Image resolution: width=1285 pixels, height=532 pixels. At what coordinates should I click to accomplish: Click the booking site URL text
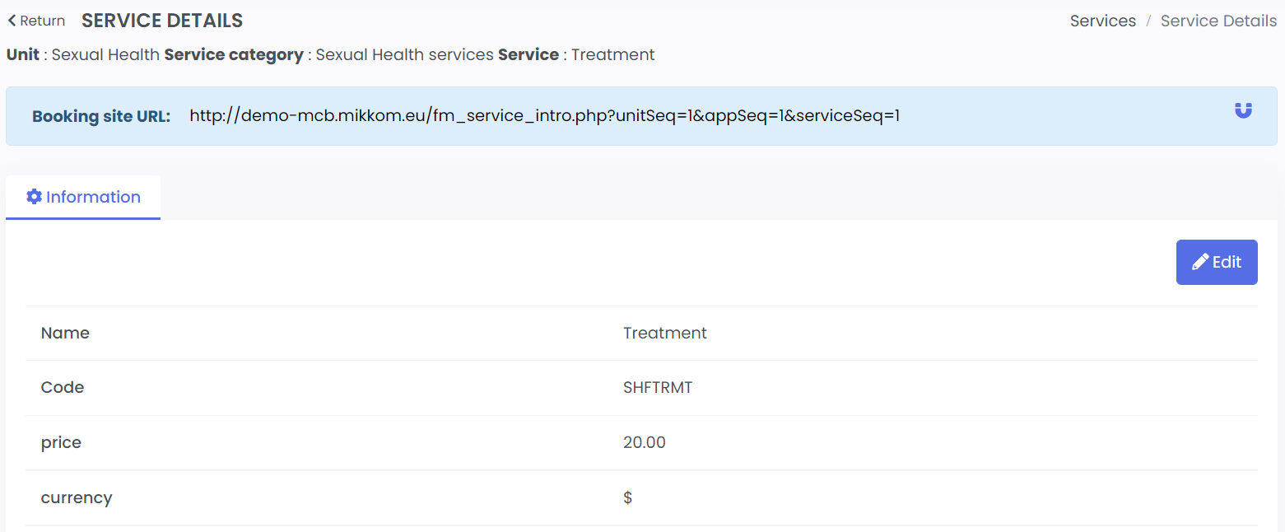pyautogui.click(x=544, y=115)
